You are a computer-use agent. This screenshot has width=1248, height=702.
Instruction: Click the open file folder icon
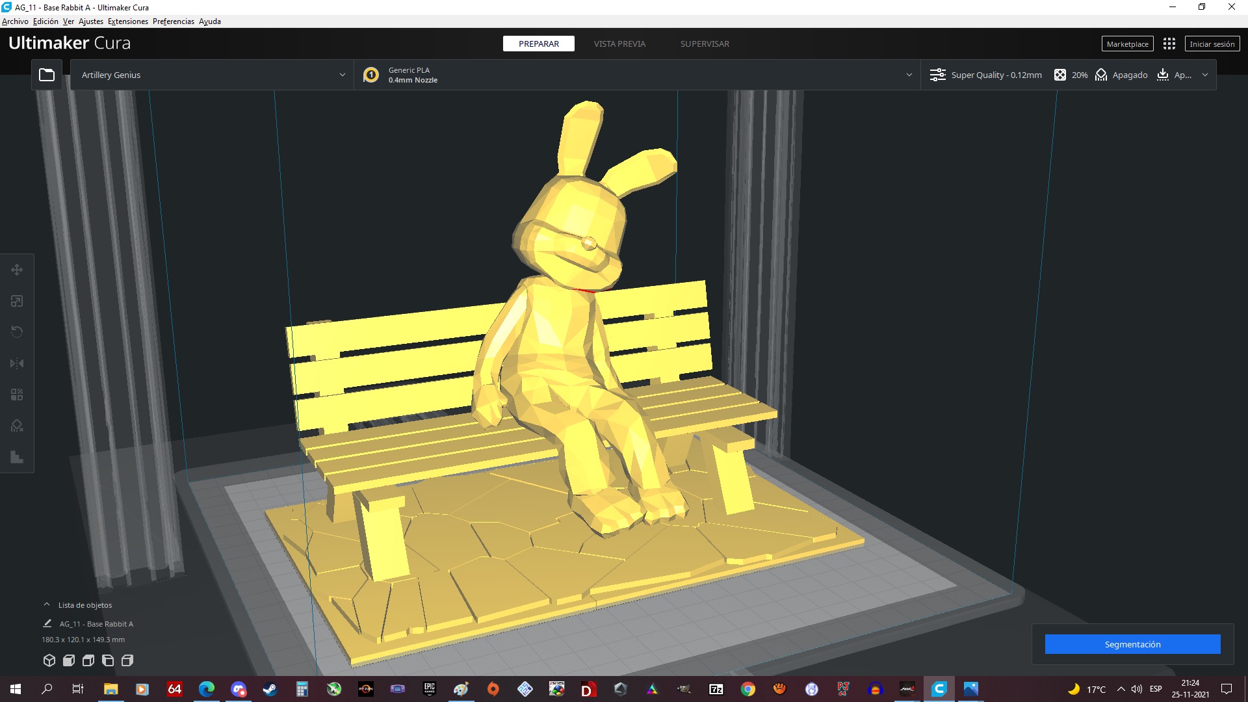click(x=47, y=75)
